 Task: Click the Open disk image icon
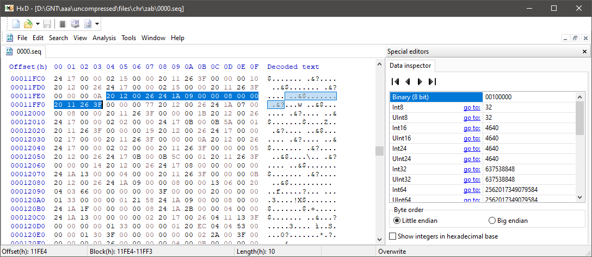click(x=88, y=24)
